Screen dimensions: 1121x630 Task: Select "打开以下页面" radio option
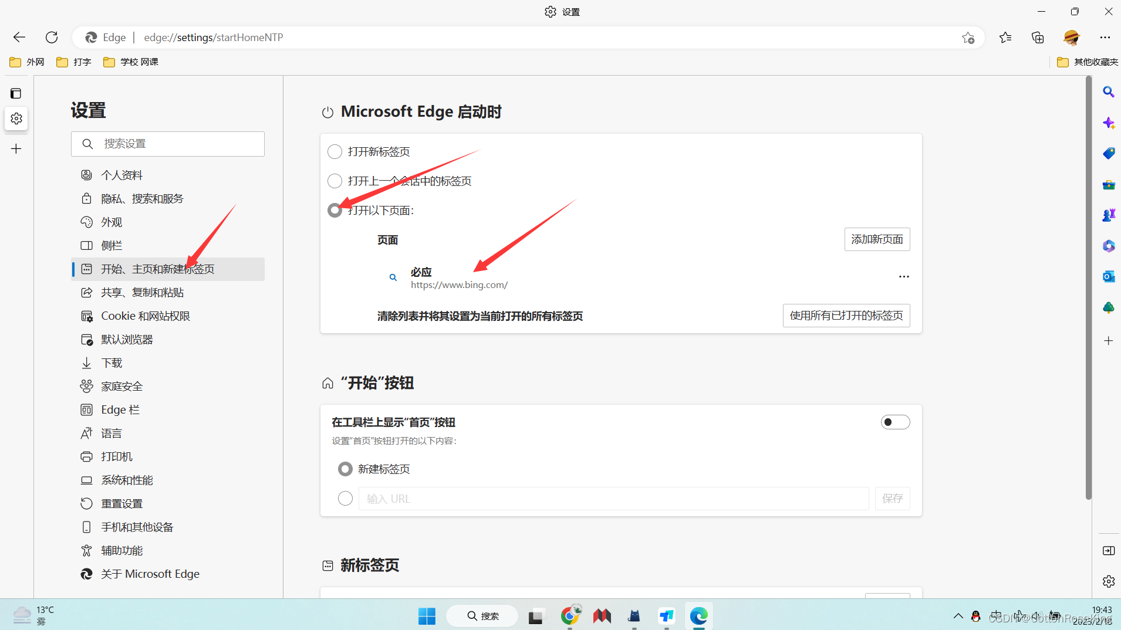click(x=335, y=211)
